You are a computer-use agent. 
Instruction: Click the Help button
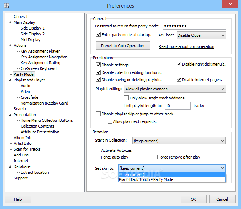pyautogui.click(x=18, y=199)
